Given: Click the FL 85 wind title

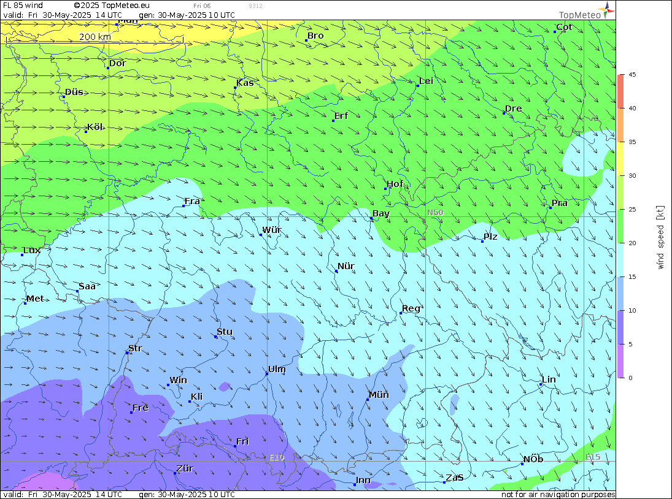Looking at the screenshot, I should tap(23, 5).
